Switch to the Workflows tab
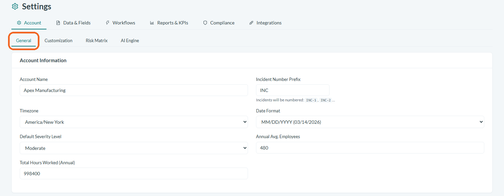This screenshot has height=196, width=504. [x=120, y=23]
